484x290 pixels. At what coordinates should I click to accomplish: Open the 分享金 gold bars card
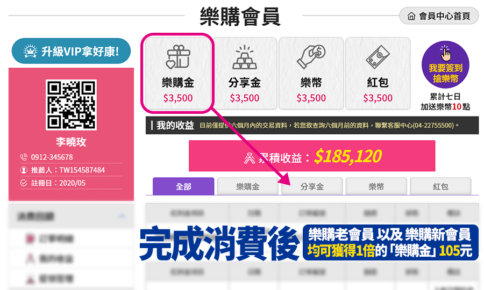(x=245, y=73)
